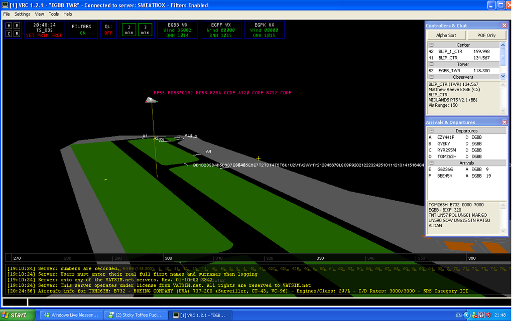Collapse the Departures list section
Image resolution: width=514 pixels, height=321 pixels.
click(x=431, y=131)
